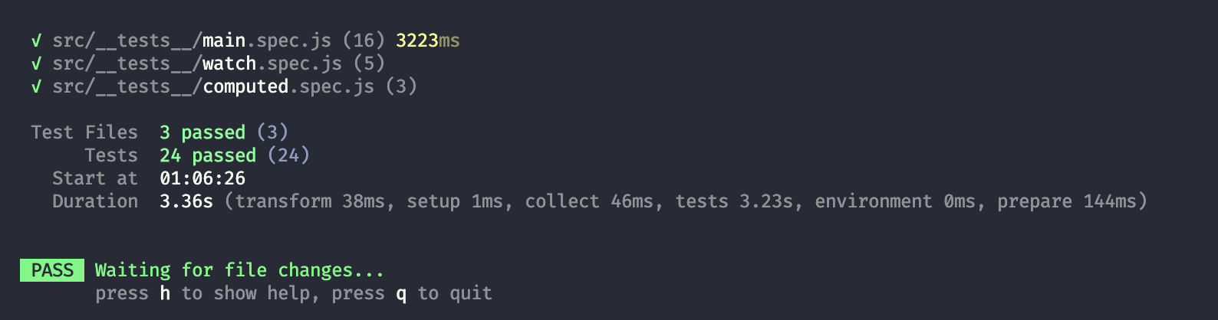Click the checkmark beside watch.spec.js

pyautogui.click(x=36, y=64)
